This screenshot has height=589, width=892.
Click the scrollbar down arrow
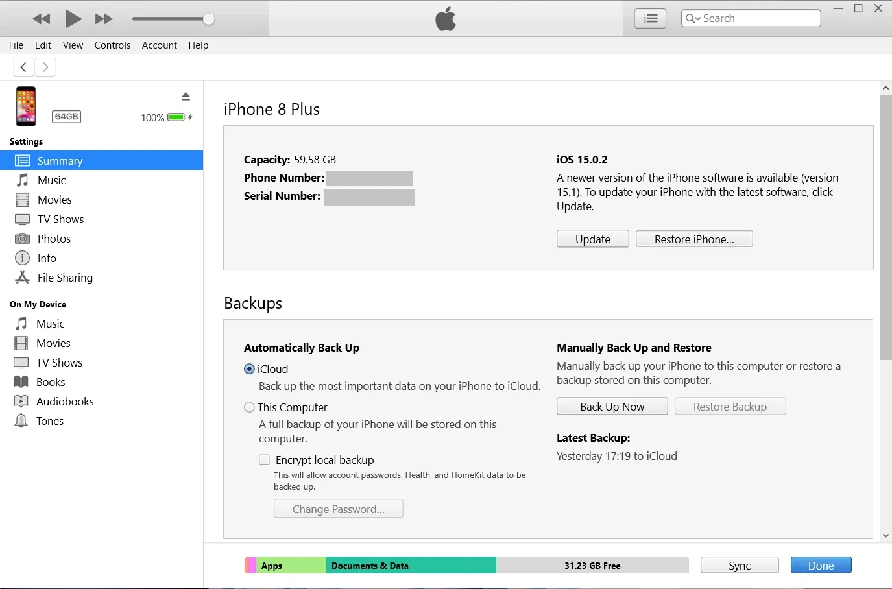[x=886, y=536]
